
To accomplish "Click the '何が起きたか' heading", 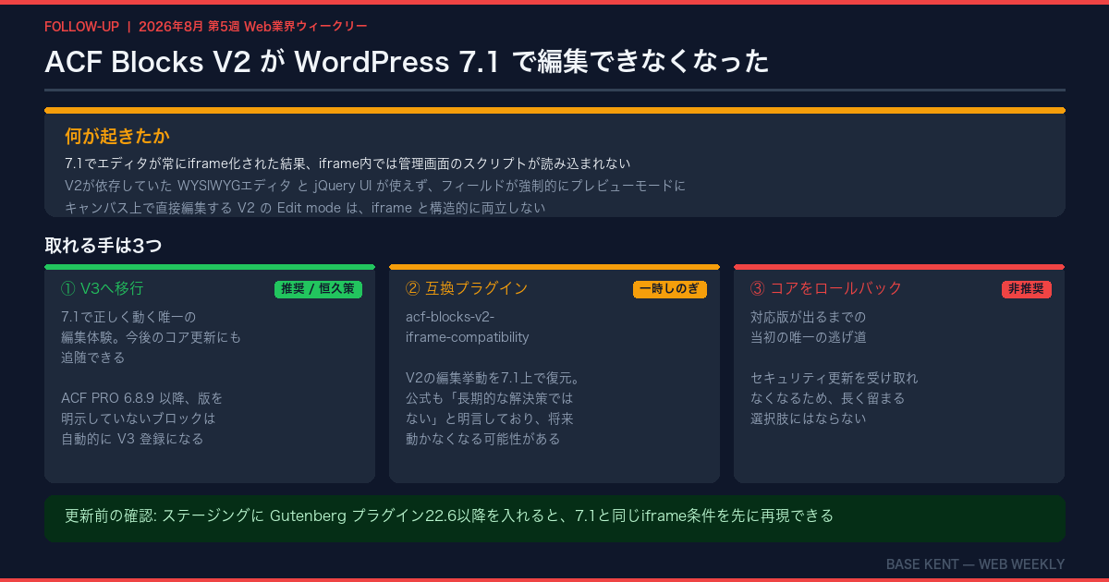I will click(x=117, y=137).
